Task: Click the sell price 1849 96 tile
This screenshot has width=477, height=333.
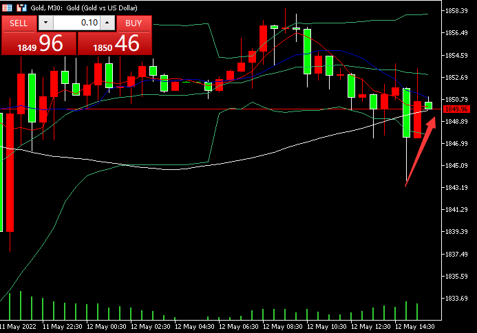Action: point(39,43)
